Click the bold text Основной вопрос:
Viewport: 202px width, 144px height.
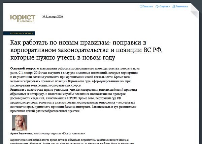click(24, 68)
